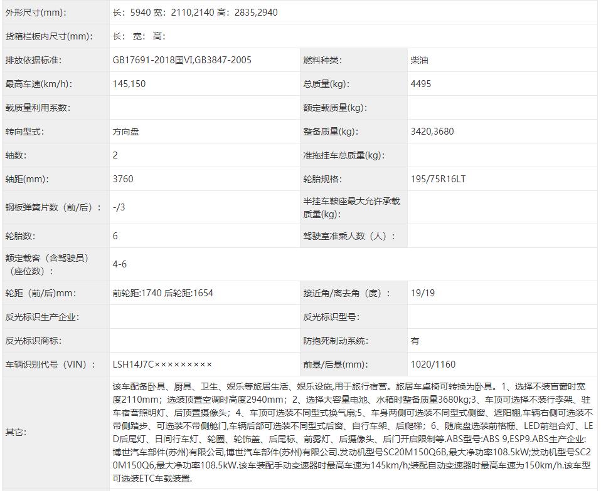
Task: Click the 钢板弹簧片数（前/后） label
Action: coord(53,207)
